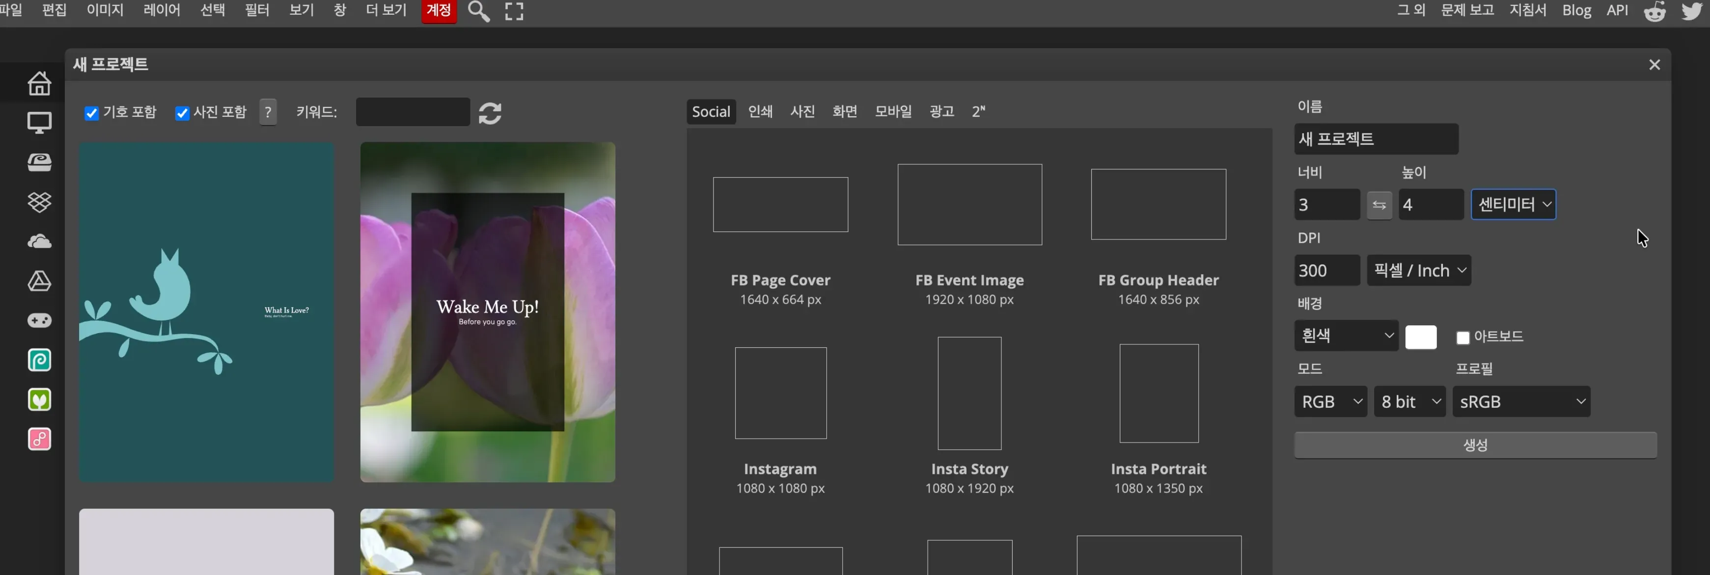Open the 편집 menu
The width and height of the screenshot is (1710, 575).
(x=55, y=11)
